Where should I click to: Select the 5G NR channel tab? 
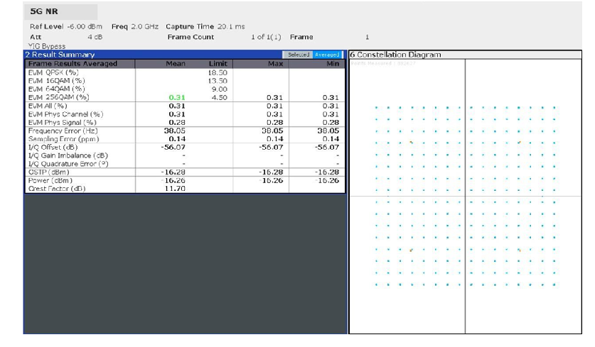41,11
